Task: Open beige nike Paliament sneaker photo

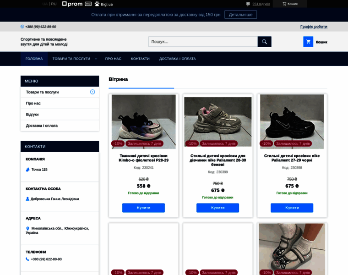Action: (217, 122)
